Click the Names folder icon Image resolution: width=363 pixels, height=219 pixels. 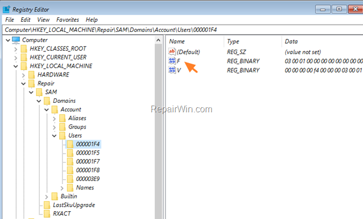[70, 188]
